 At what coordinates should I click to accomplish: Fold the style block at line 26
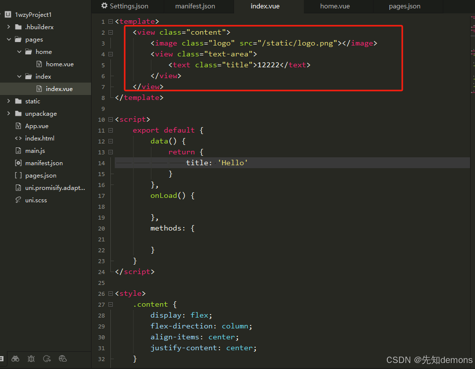[110, 294]
